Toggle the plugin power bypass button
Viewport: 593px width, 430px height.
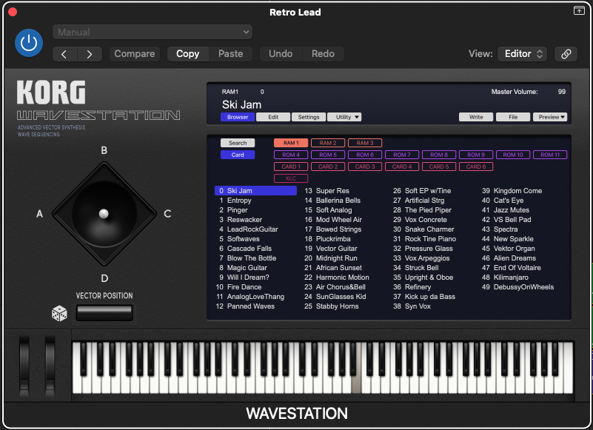tap(29, 43)
